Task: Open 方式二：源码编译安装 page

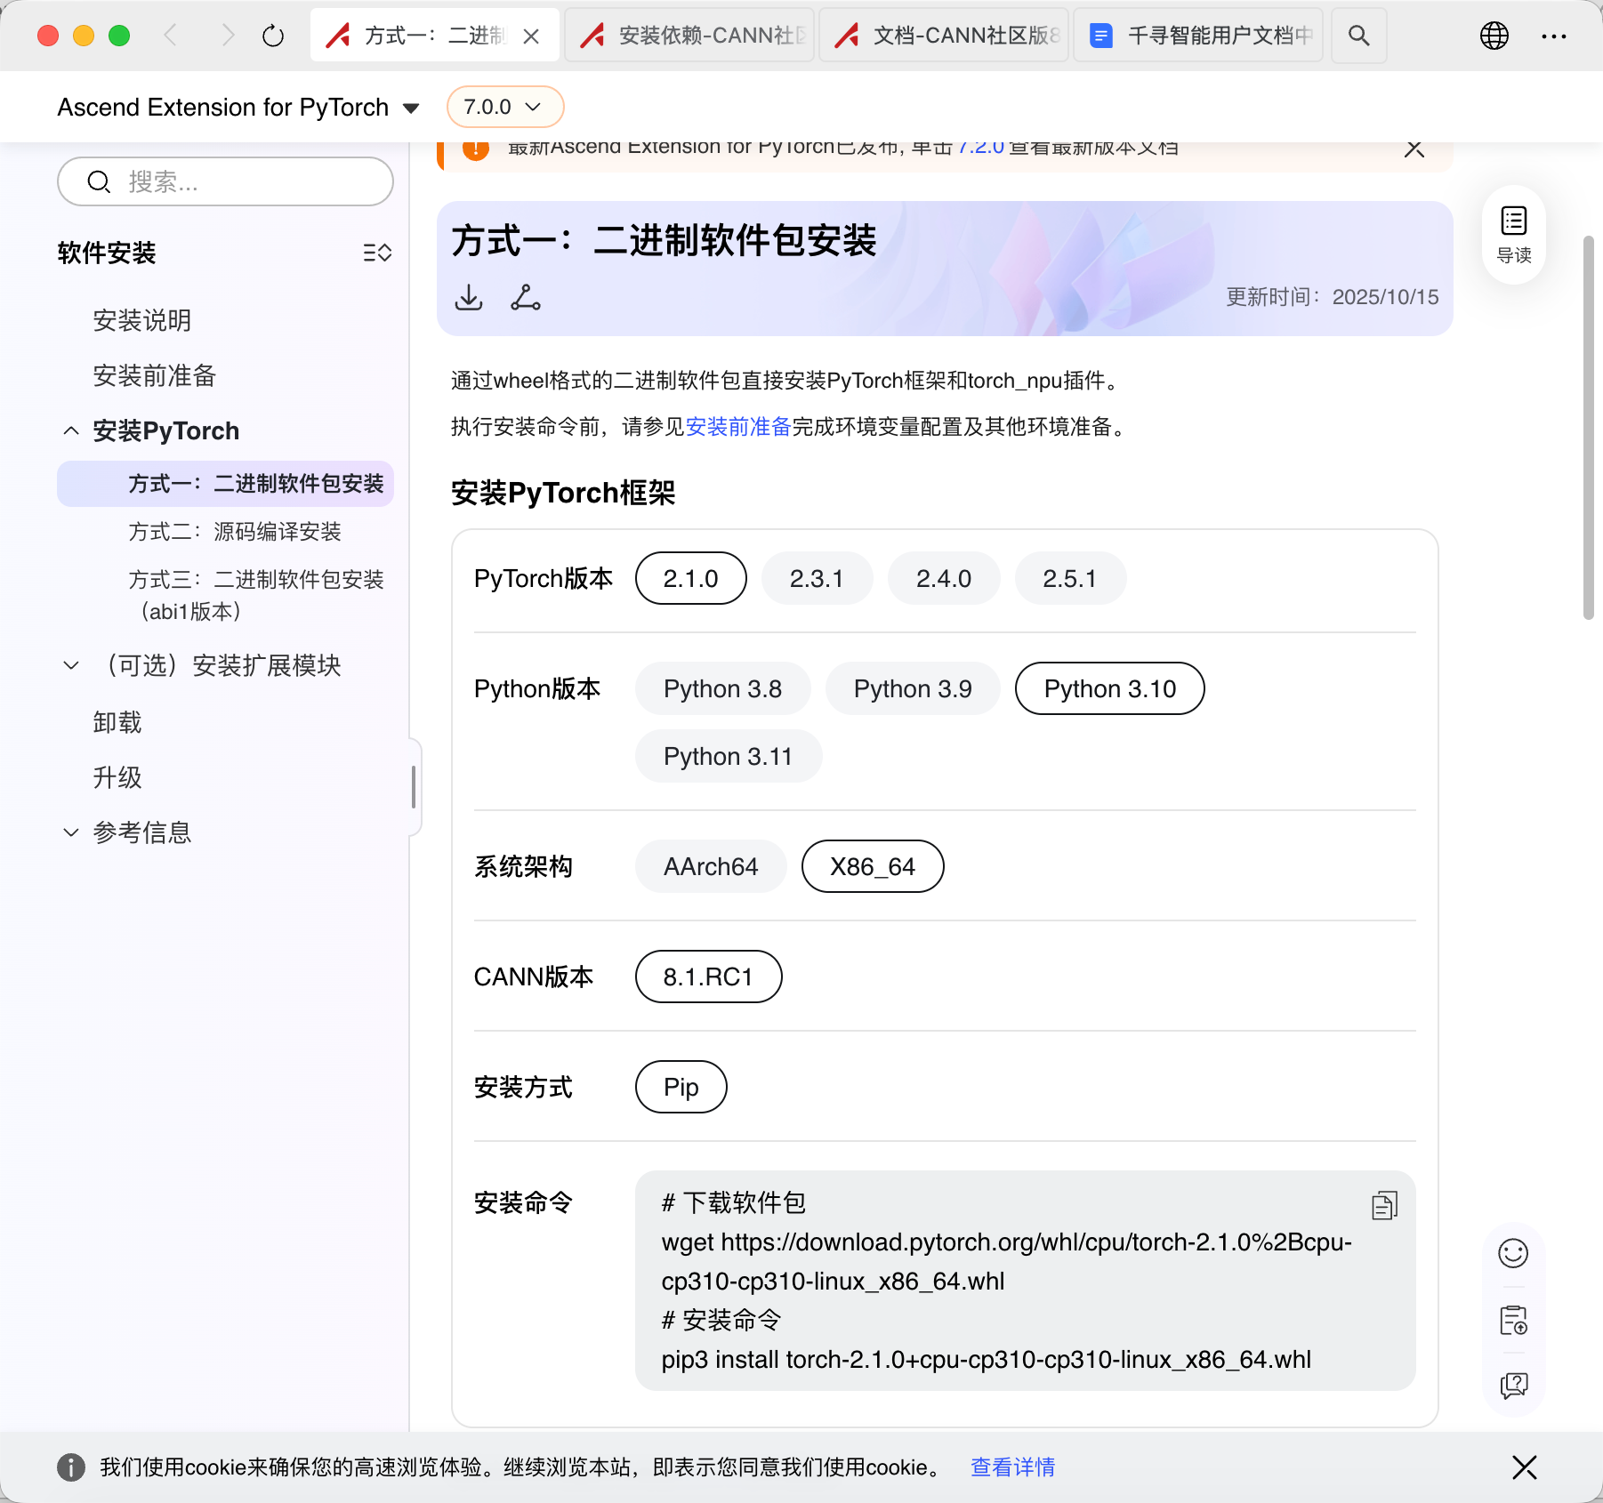Action: [x=235, y=532]
